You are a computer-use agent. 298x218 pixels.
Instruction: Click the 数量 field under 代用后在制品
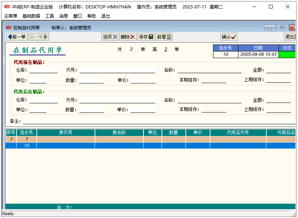[92, 110]
